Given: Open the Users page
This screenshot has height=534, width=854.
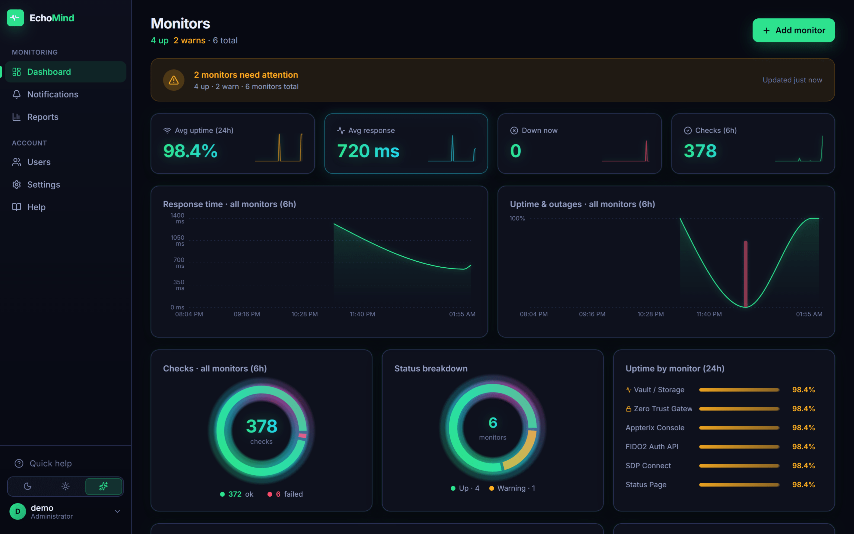Looking at the screenshot, I should (x=66, y=162).
